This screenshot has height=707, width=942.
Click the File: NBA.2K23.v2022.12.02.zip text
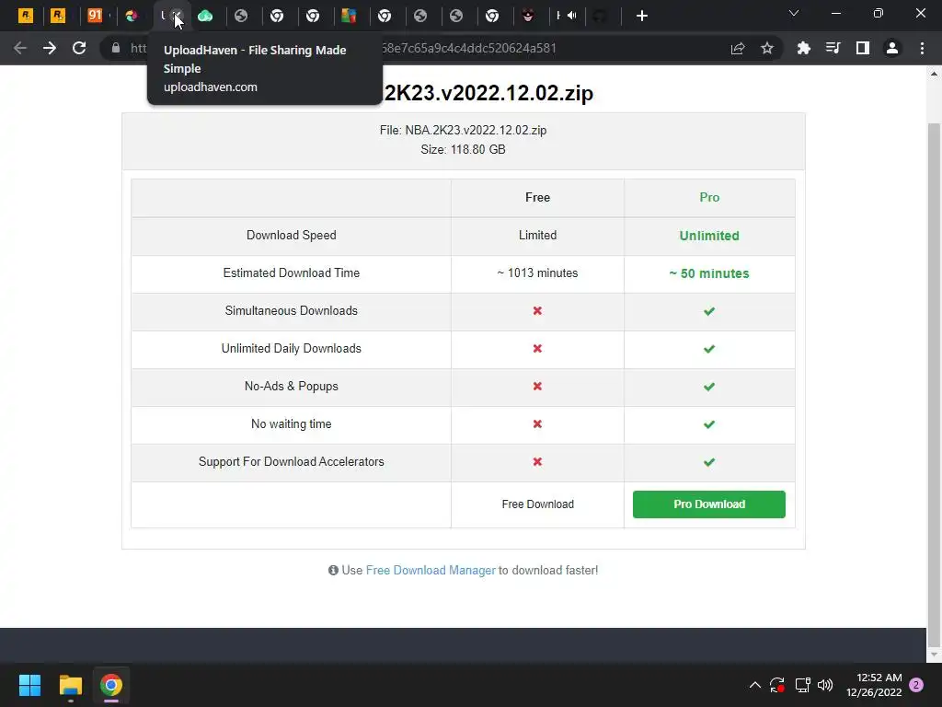tap(464, 130)
